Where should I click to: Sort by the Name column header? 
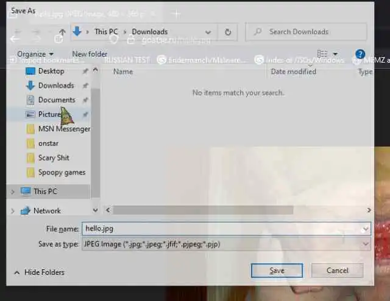pyautogui.click(x=123, y=72)
